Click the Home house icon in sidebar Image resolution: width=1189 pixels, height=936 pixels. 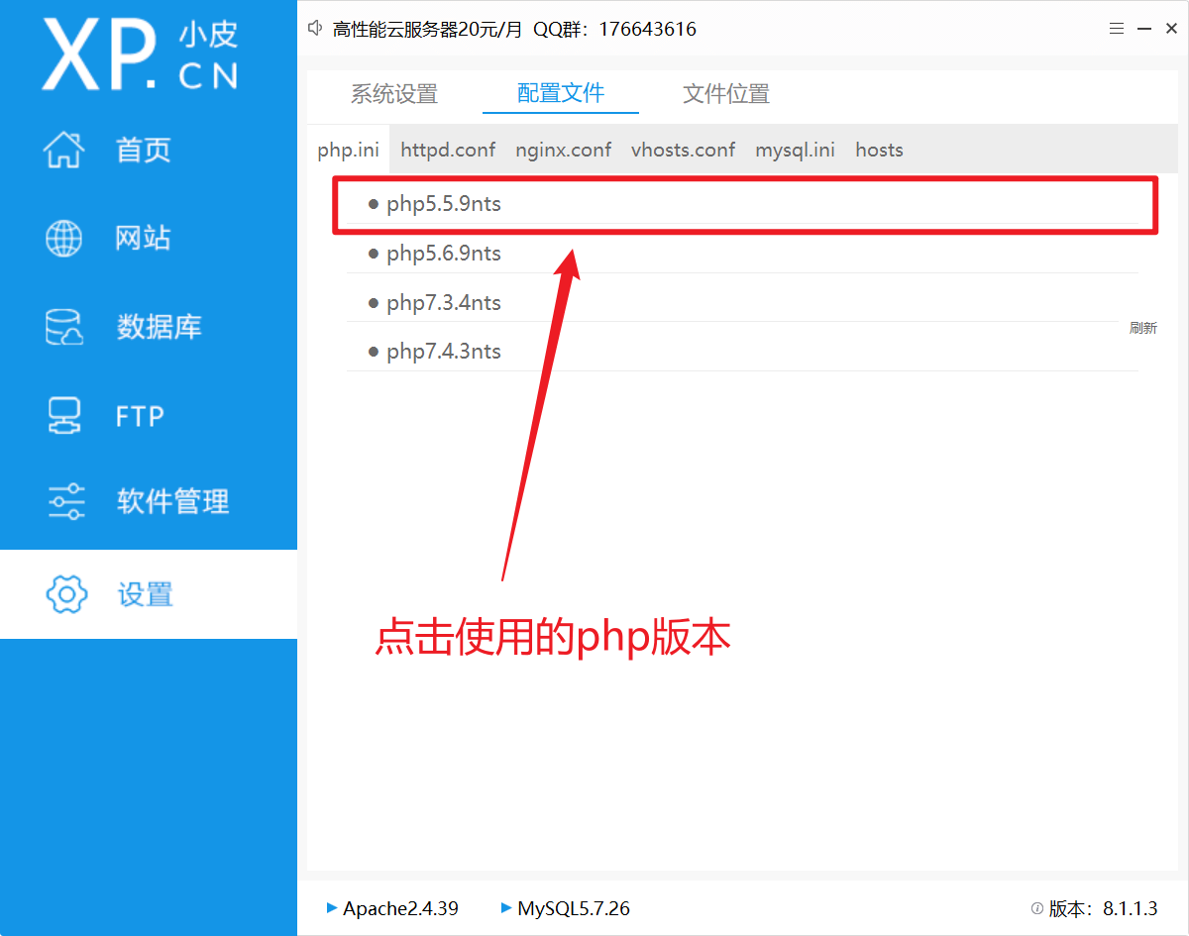pos(64,151)
